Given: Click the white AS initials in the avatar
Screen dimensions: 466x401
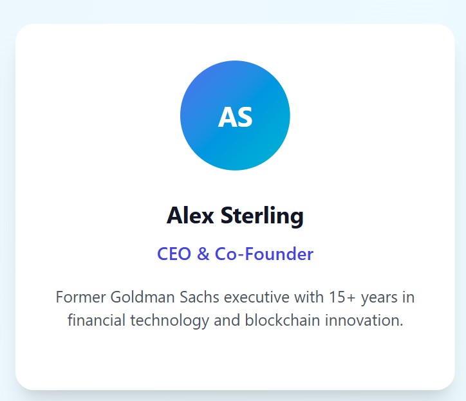Looking at the screenshot, I should [x=235, y=117].
